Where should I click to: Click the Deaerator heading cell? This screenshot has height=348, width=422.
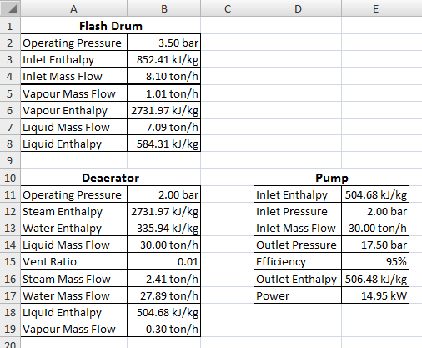coord(111,178)
